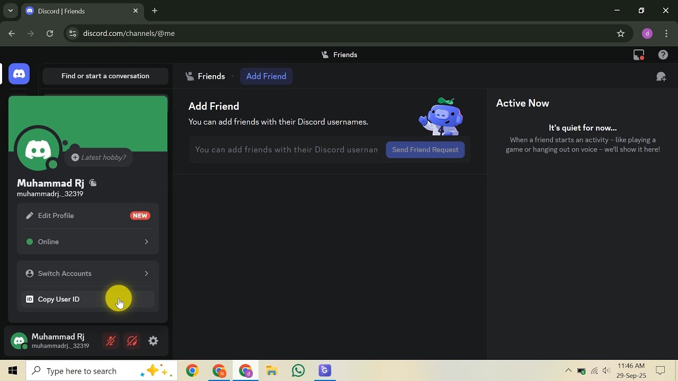Switch to the Friends tab

(205, 76)
